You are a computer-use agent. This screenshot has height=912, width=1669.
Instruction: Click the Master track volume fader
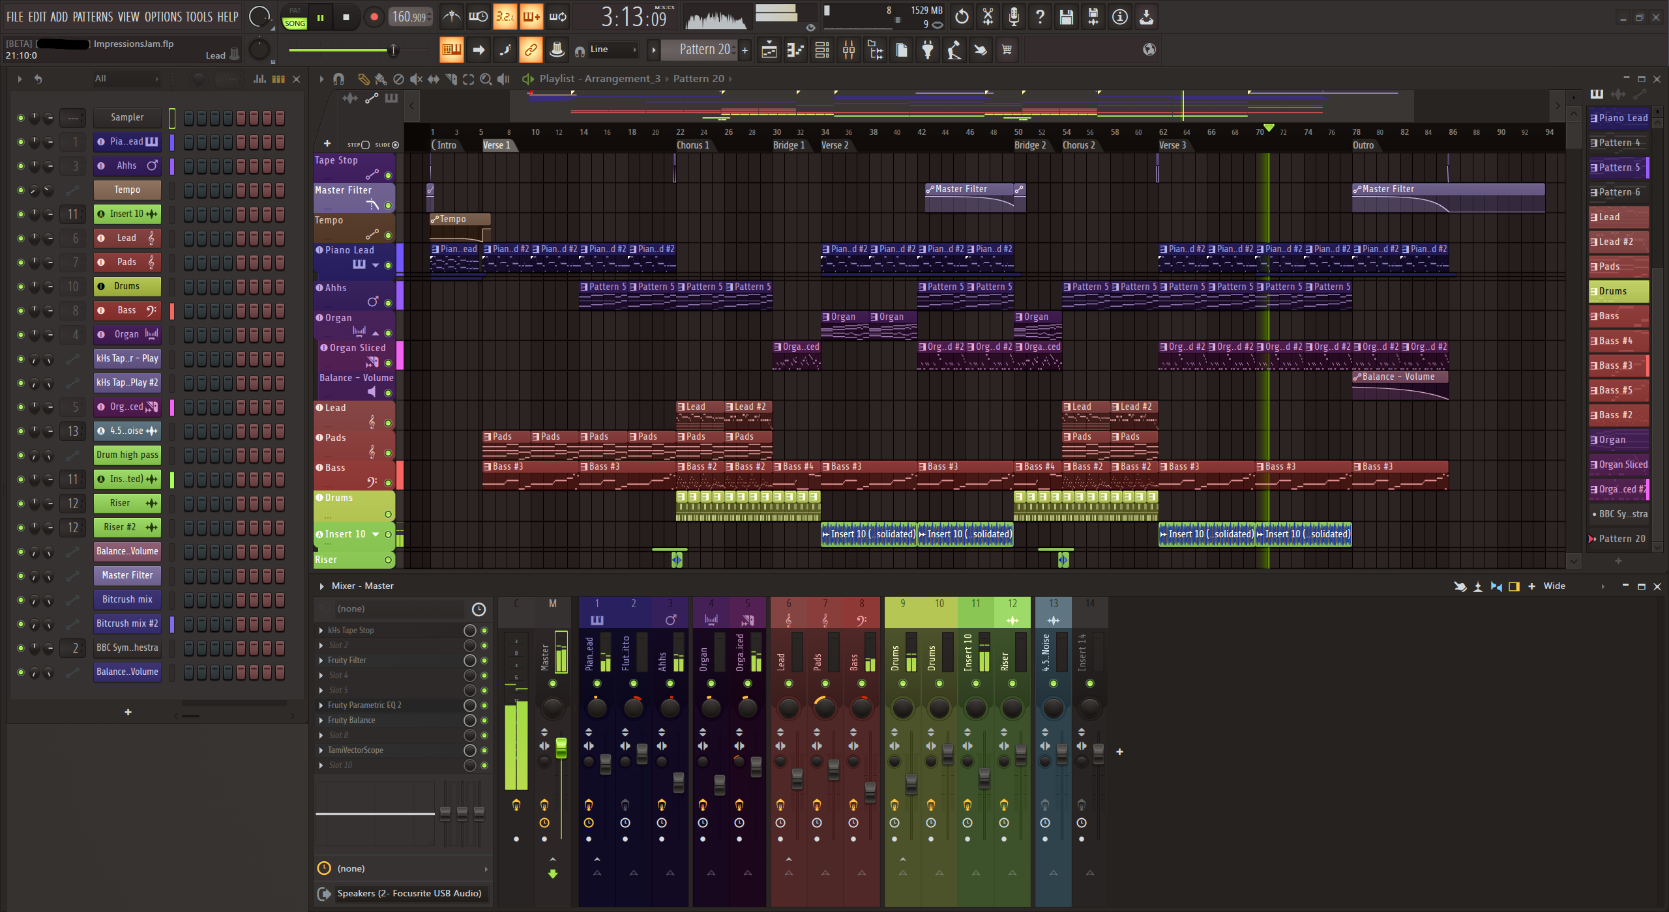(x=561, y=748)
